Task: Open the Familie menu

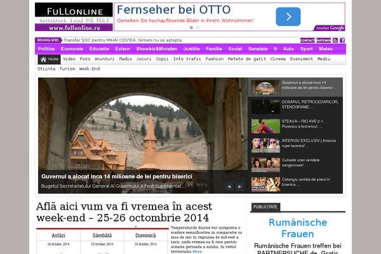Action: (214, 49)
